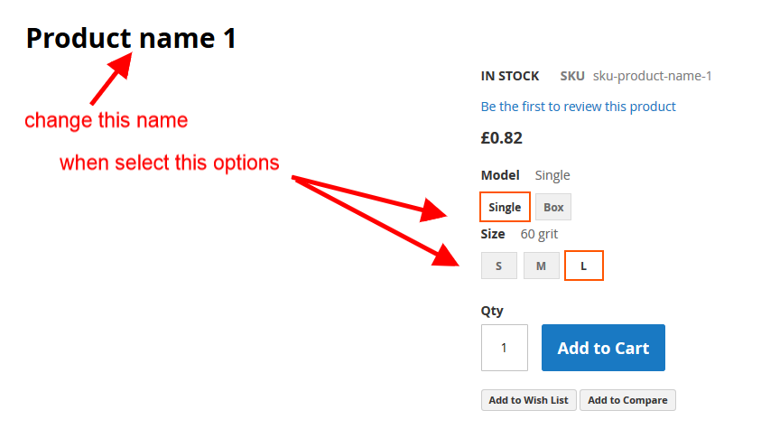Click the Product name 1 heading
Image resolution: width=761 pixels, height=429 pixels.
[131, 38]
